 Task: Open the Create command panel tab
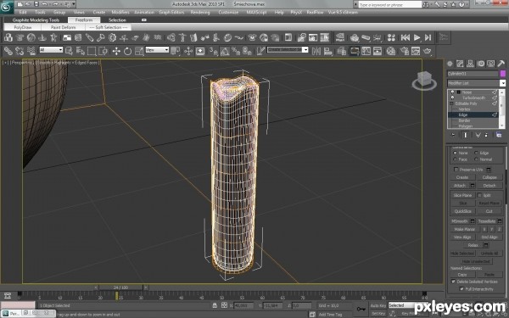[x=450, y=64]
